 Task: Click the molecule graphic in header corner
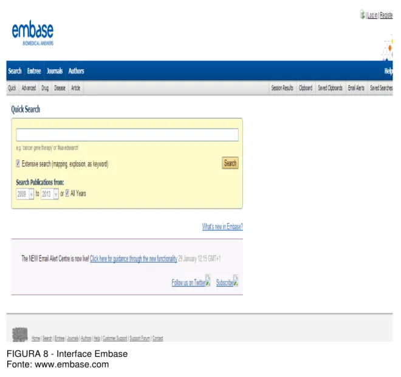pos(388,47)
